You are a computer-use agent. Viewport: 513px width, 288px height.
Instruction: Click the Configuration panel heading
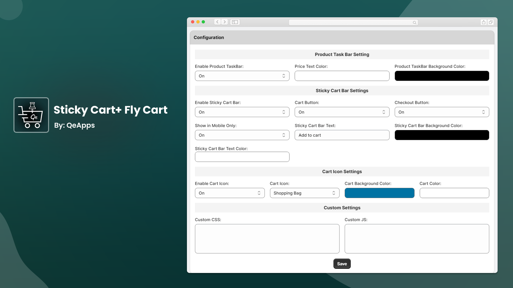click(209, 37)
